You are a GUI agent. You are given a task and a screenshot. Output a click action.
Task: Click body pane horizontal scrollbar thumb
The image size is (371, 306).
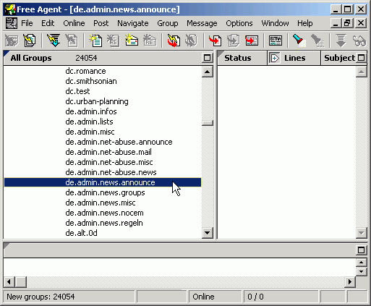tap(21, 281)
